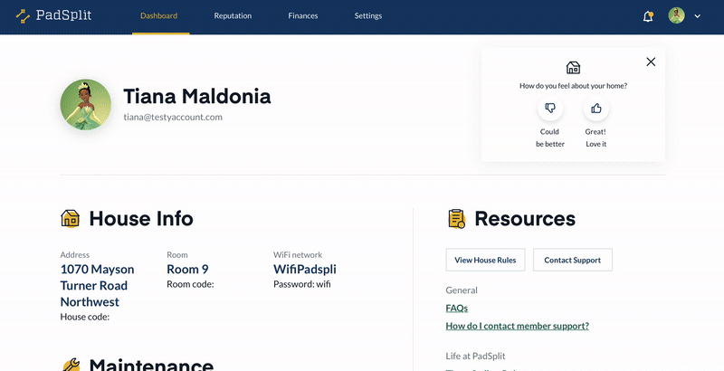The width and height of the screenshot is (724, 371).
Task: Click the 'Life at PadSplit' label
Action: click(476, 357)
